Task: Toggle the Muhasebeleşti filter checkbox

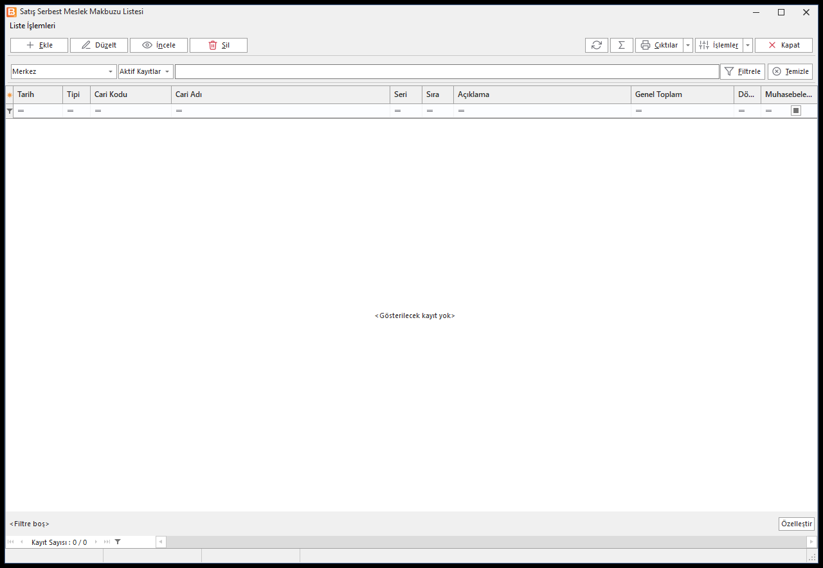Action: [x=796, y=111]
